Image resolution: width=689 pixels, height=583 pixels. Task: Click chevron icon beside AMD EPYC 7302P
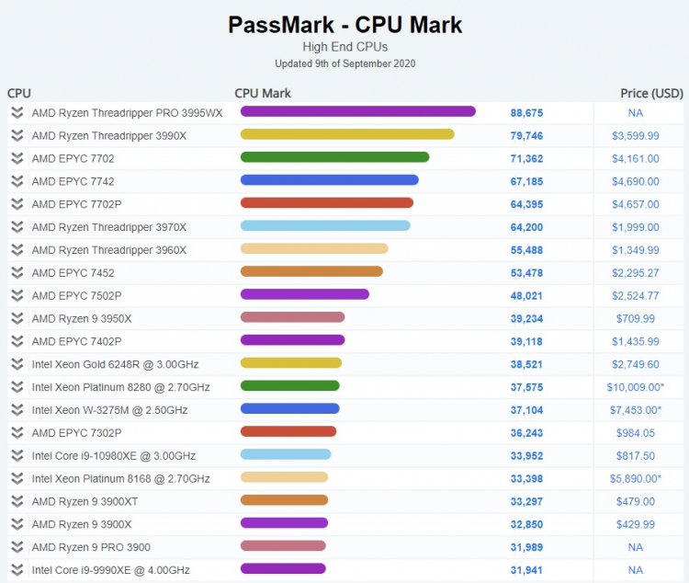click(17, 433)
